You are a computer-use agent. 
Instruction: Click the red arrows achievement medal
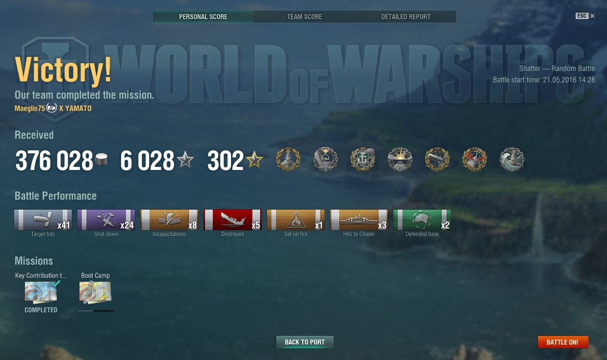(x=474, y=160)
